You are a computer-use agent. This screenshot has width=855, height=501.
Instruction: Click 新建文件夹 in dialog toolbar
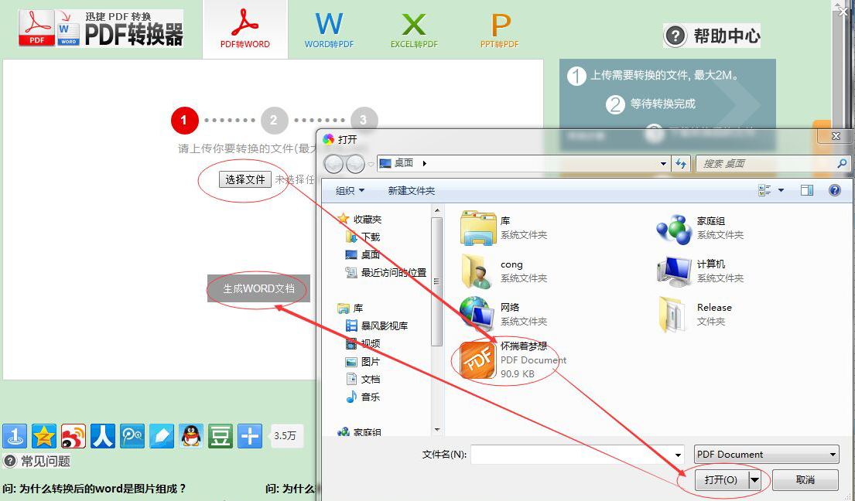411,191
